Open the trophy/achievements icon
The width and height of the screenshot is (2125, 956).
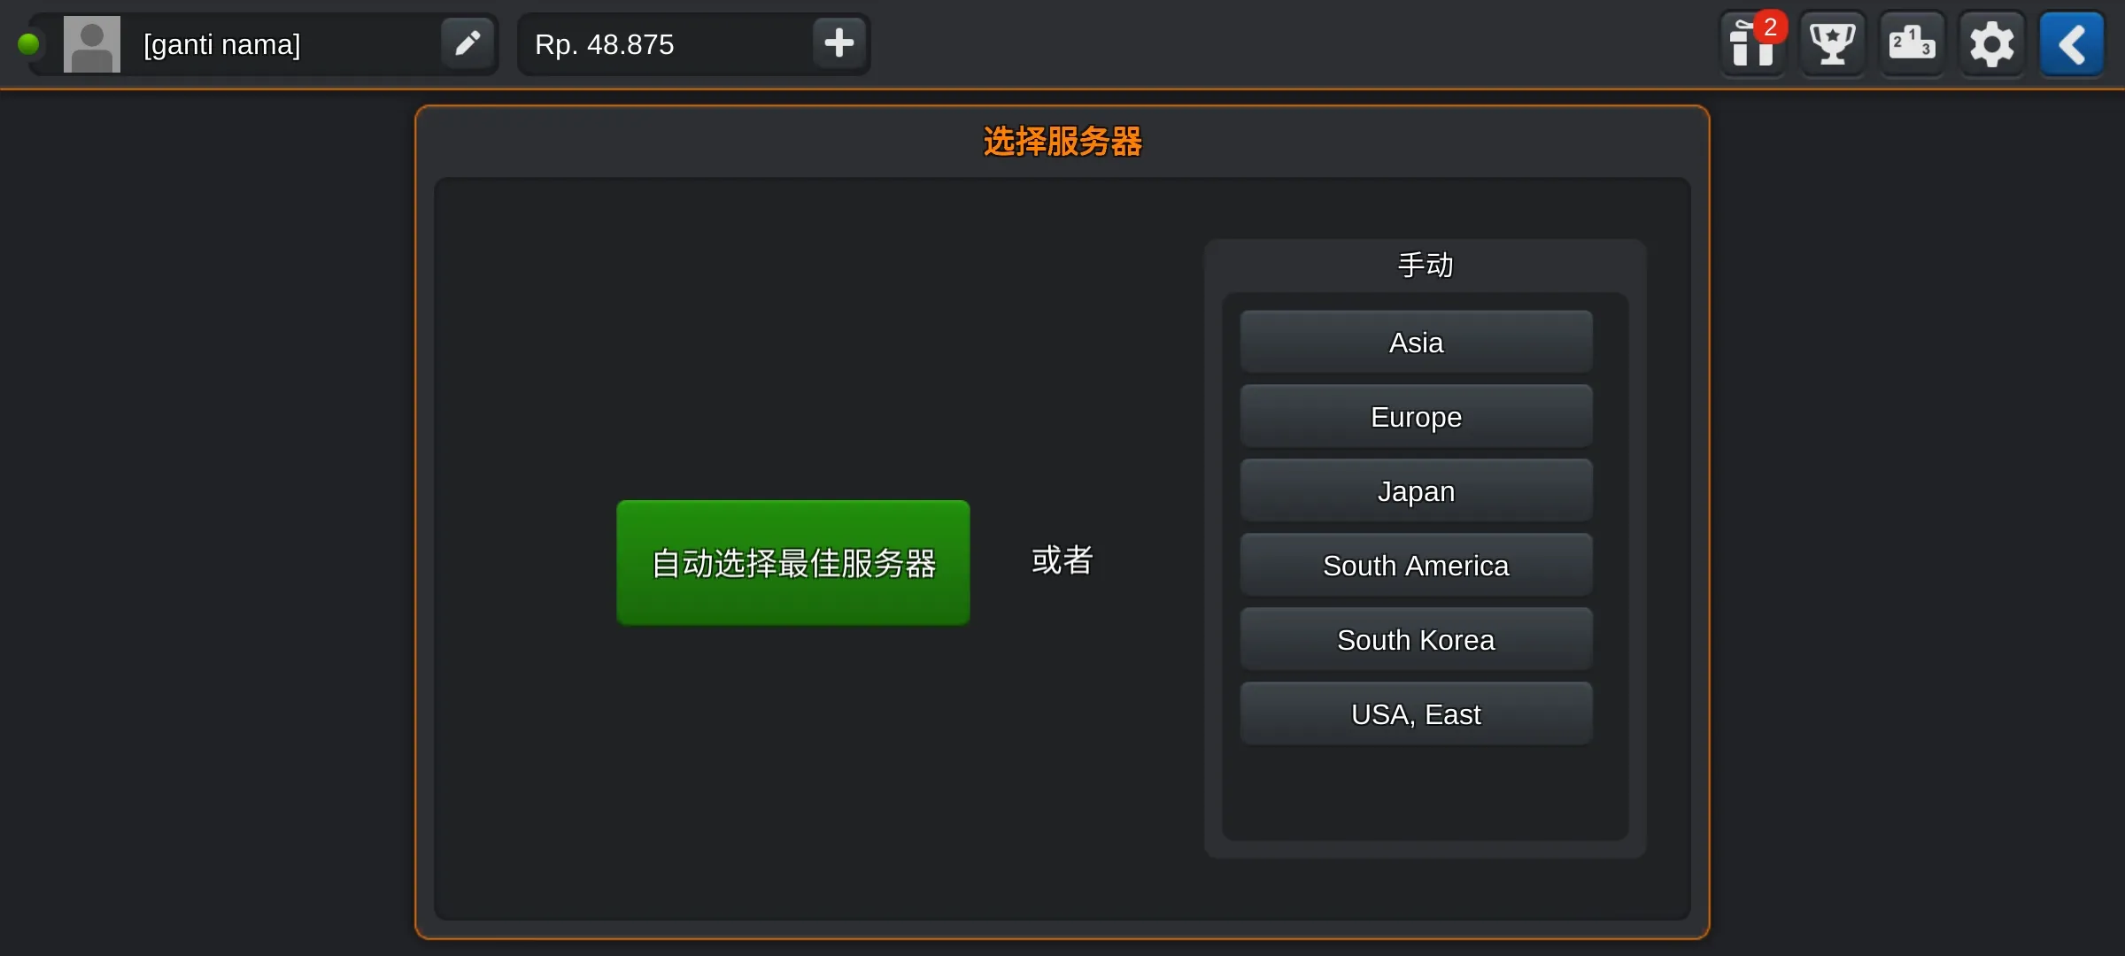(1832, 43)
